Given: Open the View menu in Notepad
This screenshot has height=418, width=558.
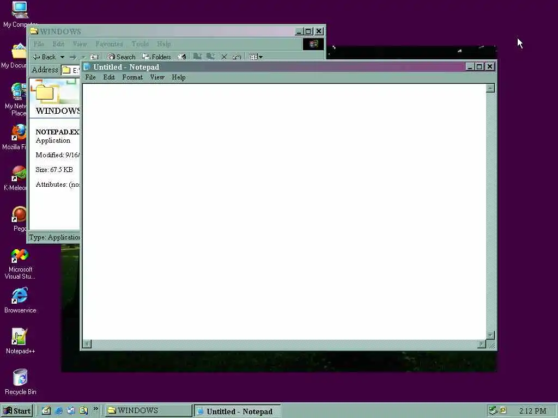Looking at the screenshot, I should (x=157, y=77).
